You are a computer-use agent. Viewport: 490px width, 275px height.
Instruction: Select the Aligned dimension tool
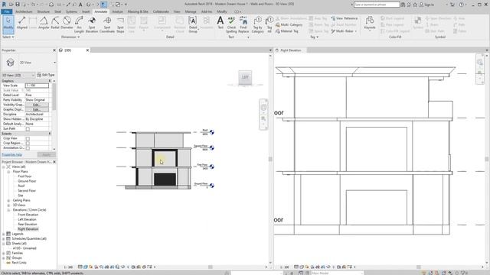tap(22, 24)
